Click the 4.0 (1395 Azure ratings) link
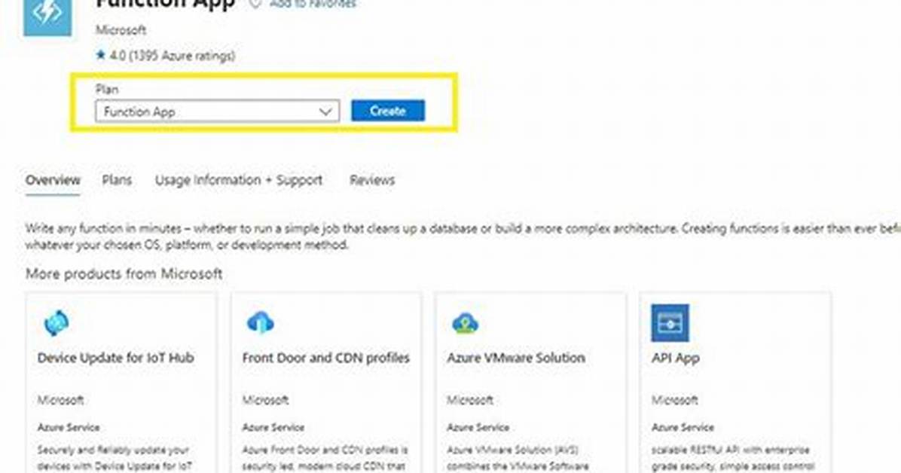This screenshot has height=473, width=901. click(173, 56)
